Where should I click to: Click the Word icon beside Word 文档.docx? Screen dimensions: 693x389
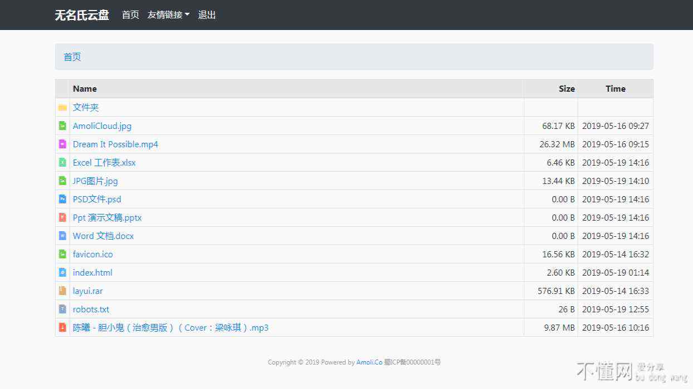click(x=62, y=236)
